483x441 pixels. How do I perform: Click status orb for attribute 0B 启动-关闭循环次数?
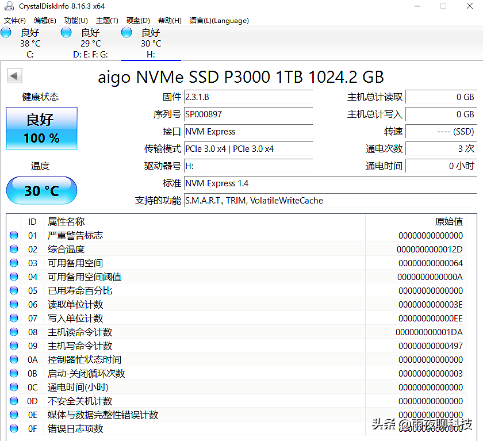(x=14, y=373)
